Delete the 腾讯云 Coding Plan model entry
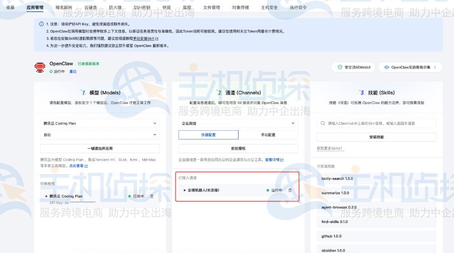This screenshot has height=253, width=454. click(152, 196)
